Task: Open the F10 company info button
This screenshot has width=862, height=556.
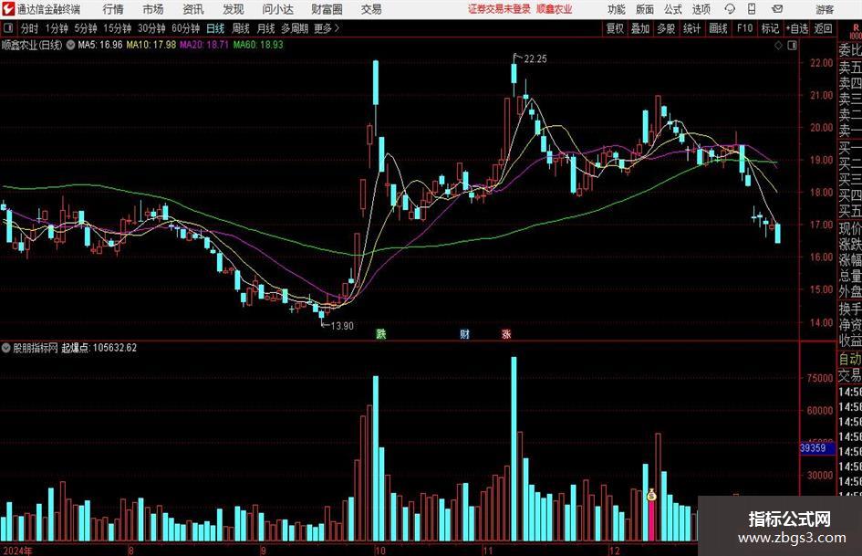Action: pos(744,28)
